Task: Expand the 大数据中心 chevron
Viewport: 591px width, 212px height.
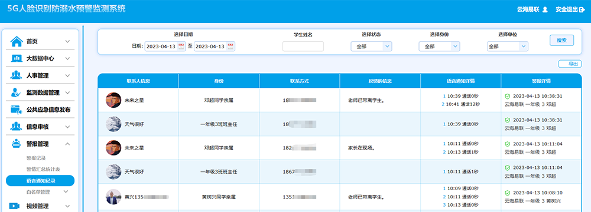Action: click(67, 58)
